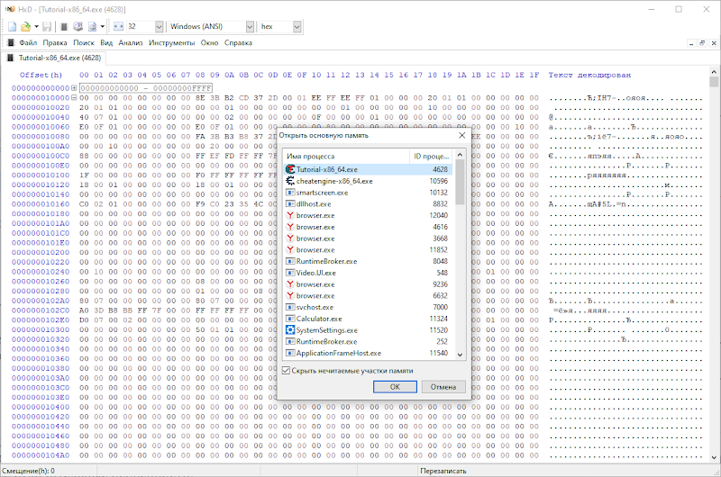721x477 pixels.
Task: Open the Файл menu
Action: [x=28, y=42]
